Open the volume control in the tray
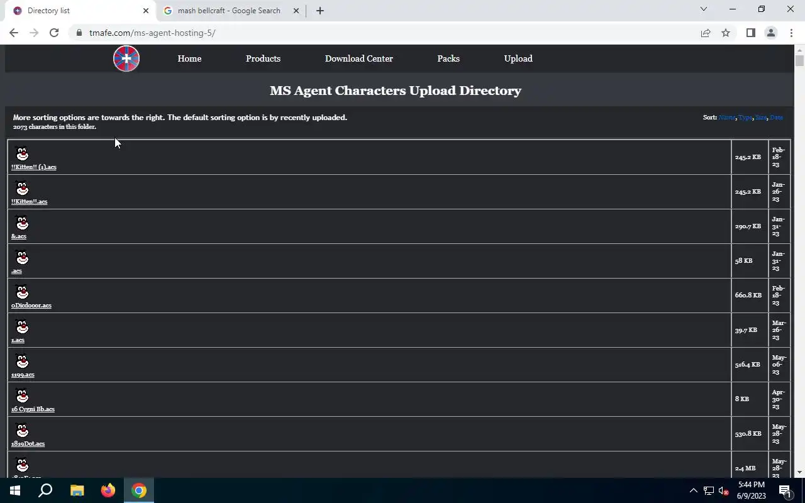 723,490
